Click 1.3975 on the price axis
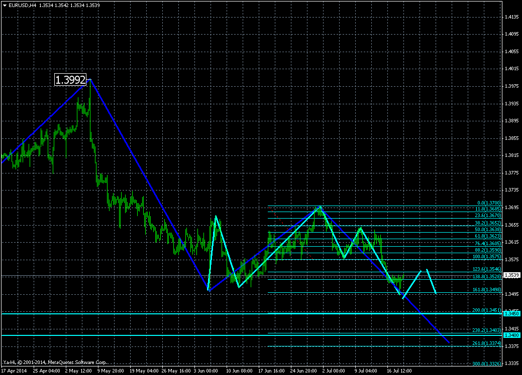The width and height of the screenshot is (522, 375). (x=512, y=86)
